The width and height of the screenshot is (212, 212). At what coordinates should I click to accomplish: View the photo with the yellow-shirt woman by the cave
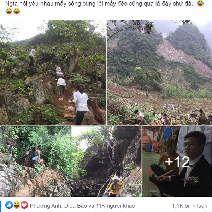pos(106,161)
